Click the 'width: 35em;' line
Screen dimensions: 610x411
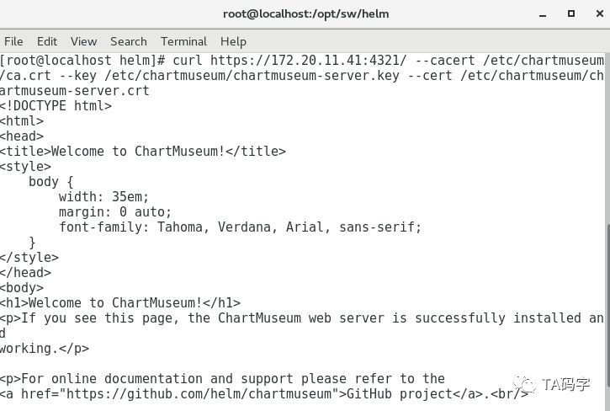(x=103, y=197)
